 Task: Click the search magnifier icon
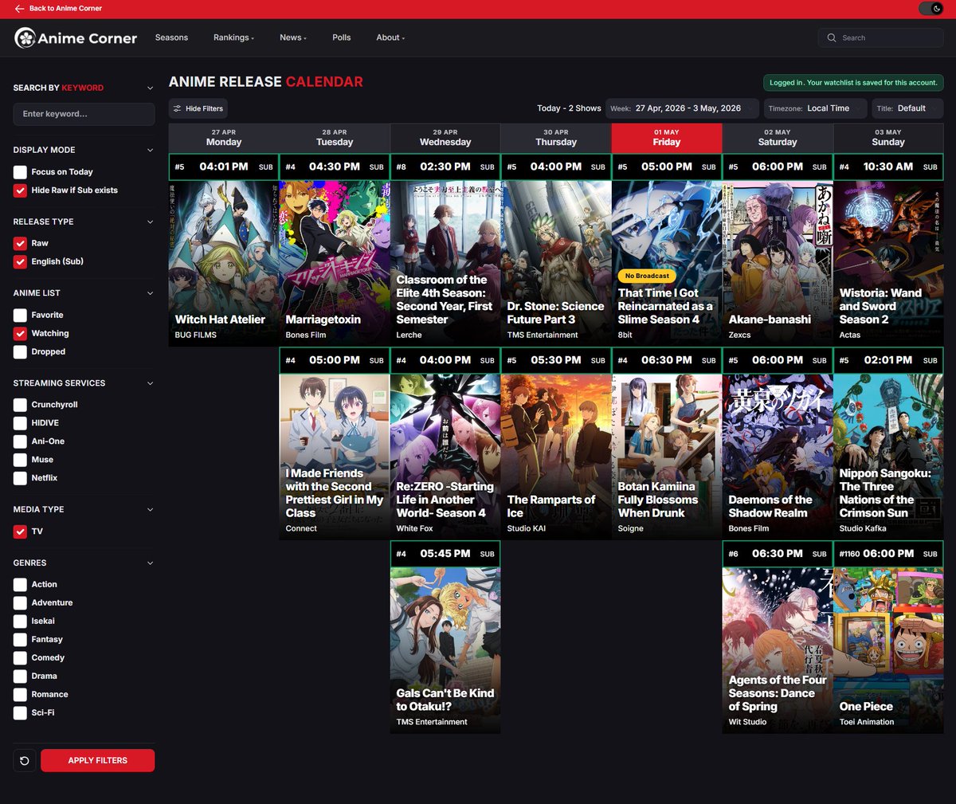832,37
